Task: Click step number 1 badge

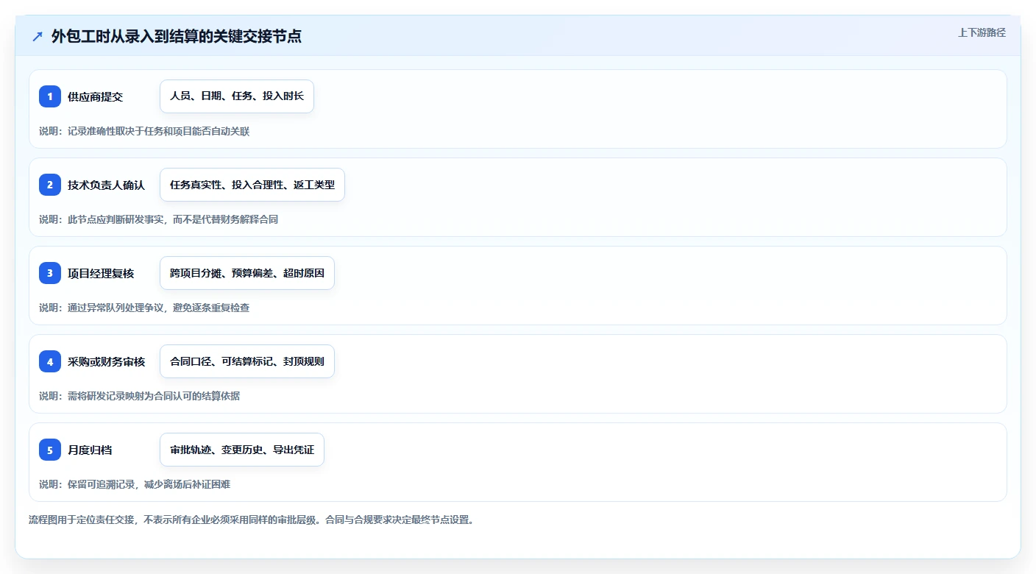Action: [x=50, y=96]
